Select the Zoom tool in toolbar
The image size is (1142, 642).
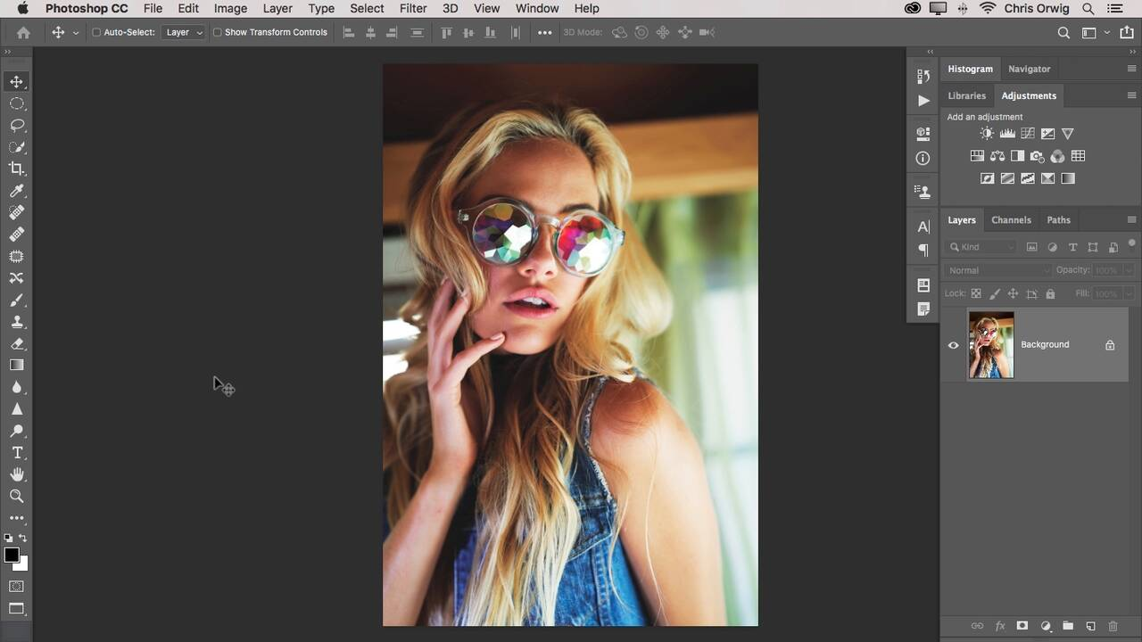click(17, 496)
